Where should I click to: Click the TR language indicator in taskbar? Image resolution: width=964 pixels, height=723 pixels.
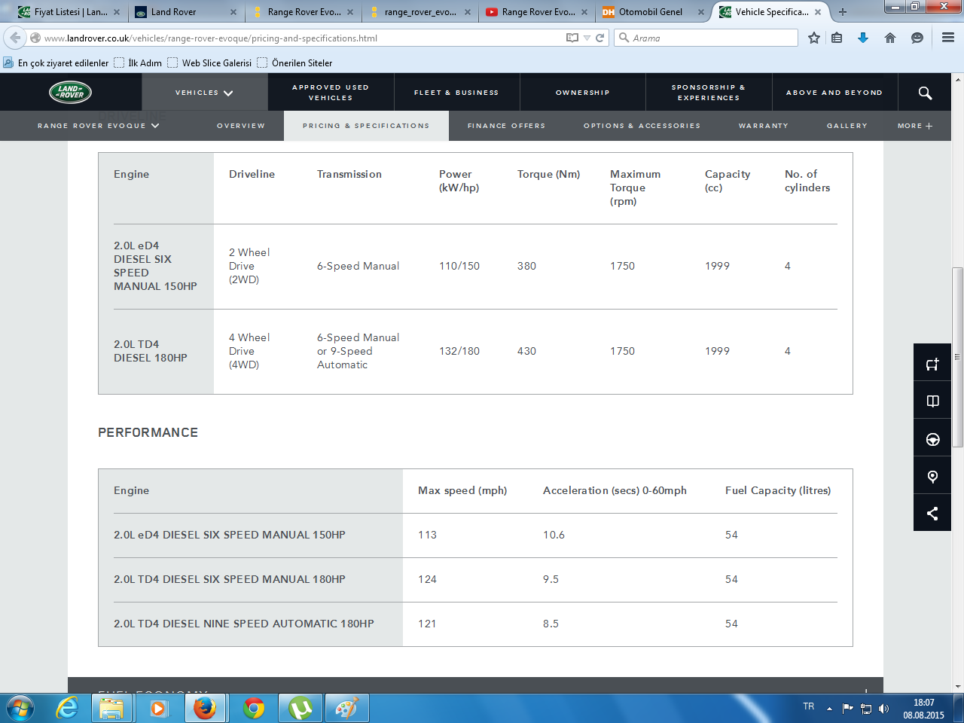pyautogui.click(x=809, y=706)
